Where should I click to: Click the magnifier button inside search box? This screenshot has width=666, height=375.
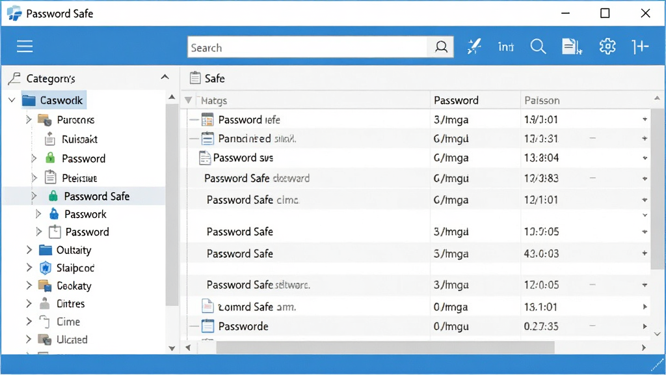[441, 47]
